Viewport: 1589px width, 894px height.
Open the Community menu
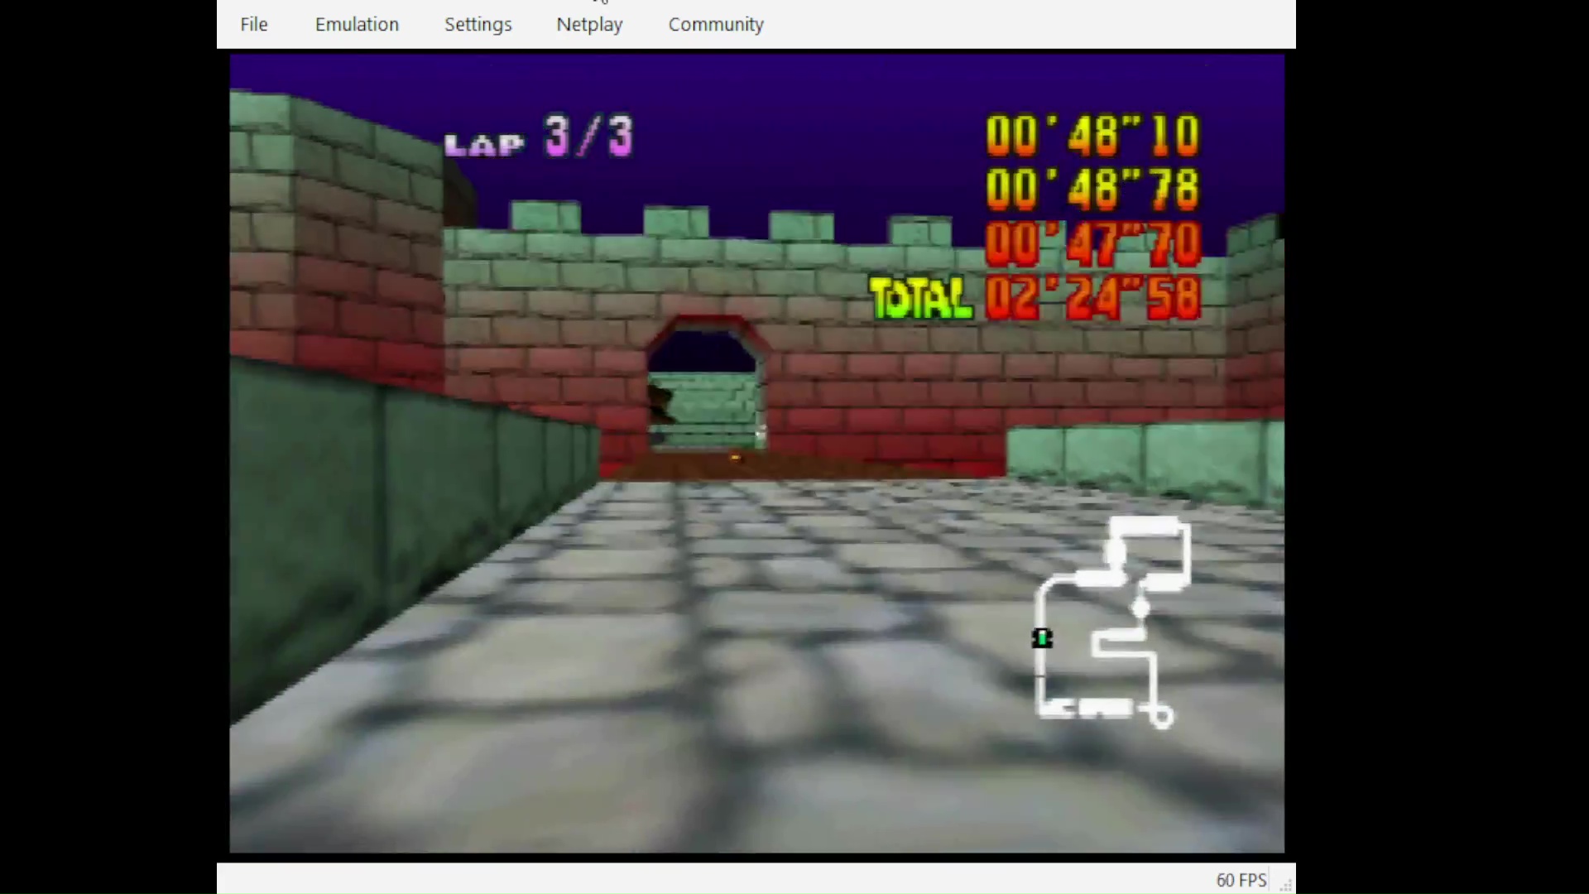715,25
